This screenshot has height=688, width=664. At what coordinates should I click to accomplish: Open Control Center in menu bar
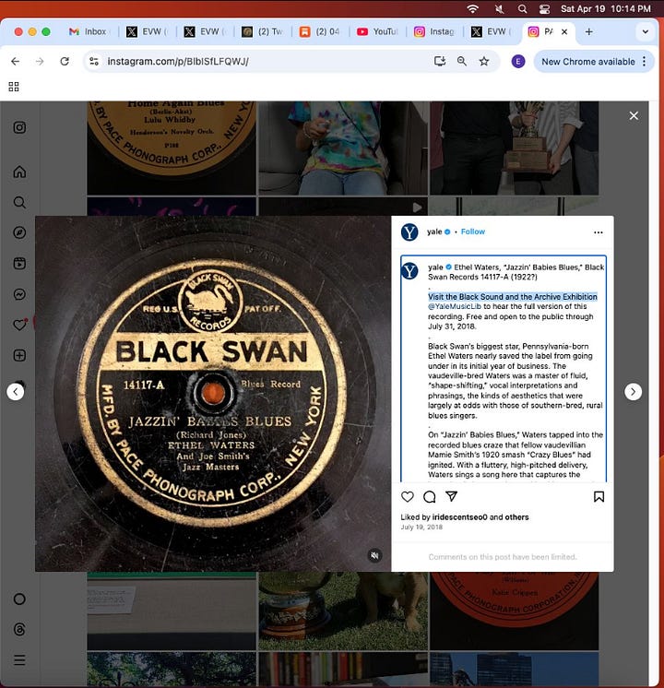click(x=545, y=9)
